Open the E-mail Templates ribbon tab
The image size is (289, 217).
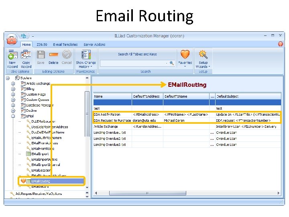[x=65, y=45]
